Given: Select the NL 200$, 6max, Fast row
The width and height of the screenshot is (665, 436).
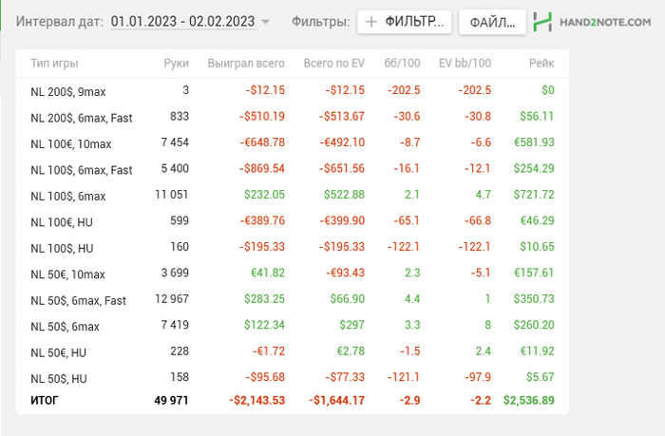Looking at the screenshot, I should [293, 117].
